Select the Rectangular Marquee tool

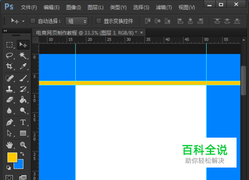(x=9, y=45)
